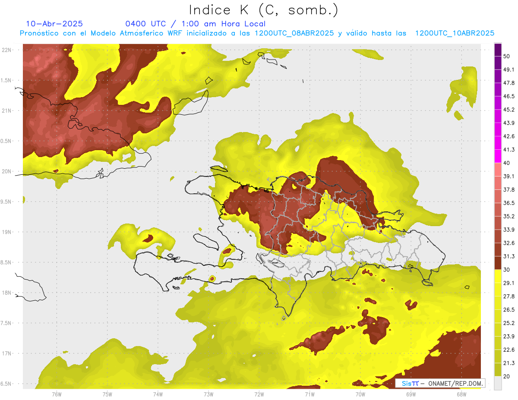Screen dimensions: 518x400
Task: Click the legend value '39.1'
Action: (509, 176)
